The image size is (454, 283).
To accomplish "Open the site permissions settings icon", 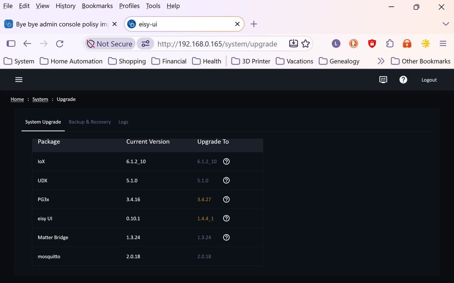I will [145, 43].
